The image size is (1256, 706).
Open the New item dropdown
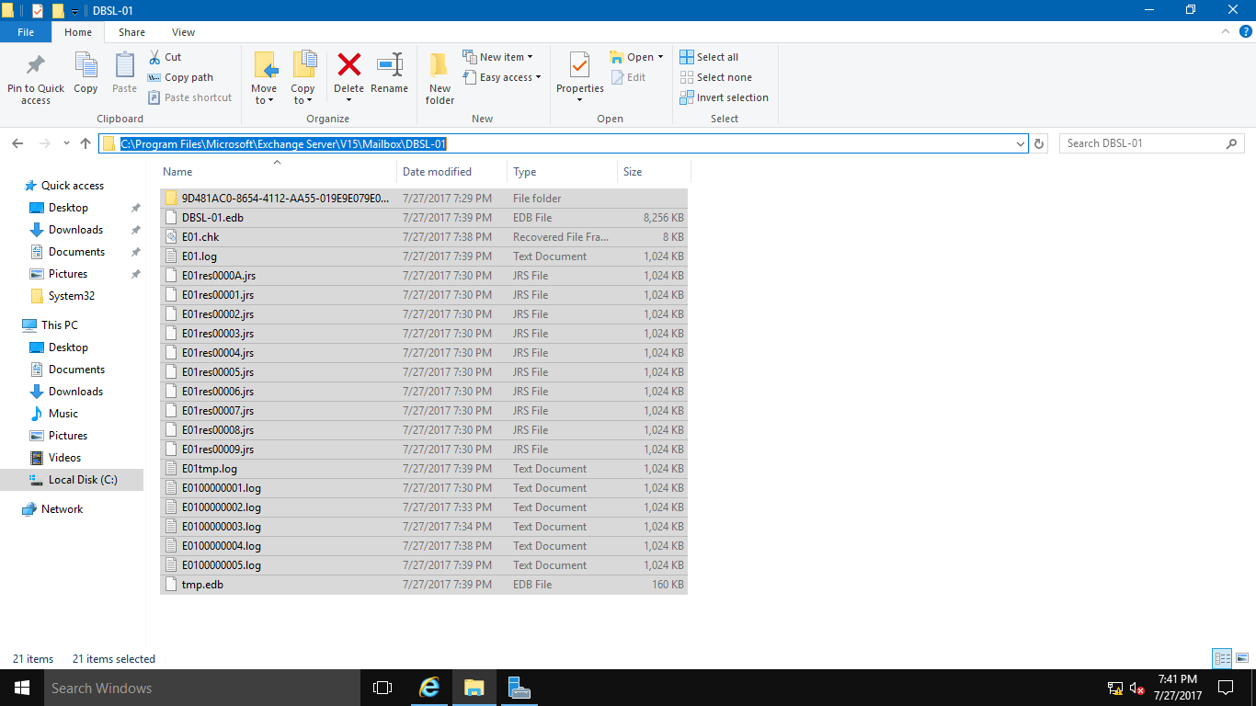[x=502, y=56]
